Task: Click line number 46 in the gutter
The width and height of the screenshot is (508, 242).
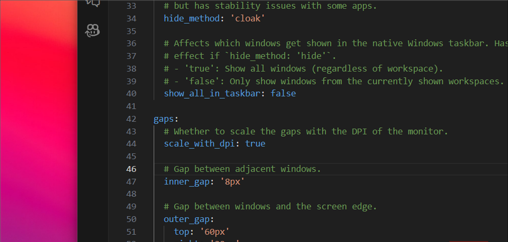Action: point(131,169)
